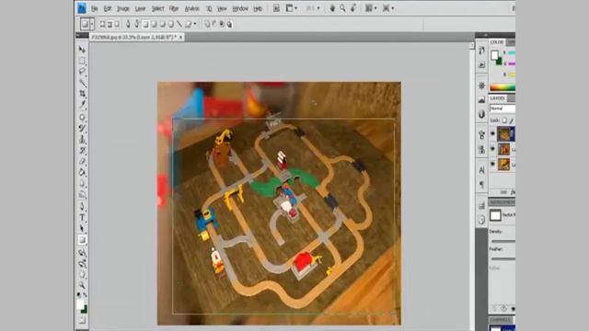Select the Healing Brush tool
589x331 pixels.
pyautogui.click(x=82, y=117)
